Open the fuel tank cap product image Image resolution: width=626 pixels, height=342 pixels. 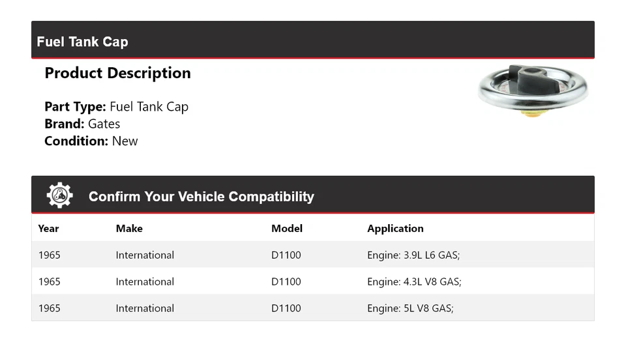(x=532, y=91)
